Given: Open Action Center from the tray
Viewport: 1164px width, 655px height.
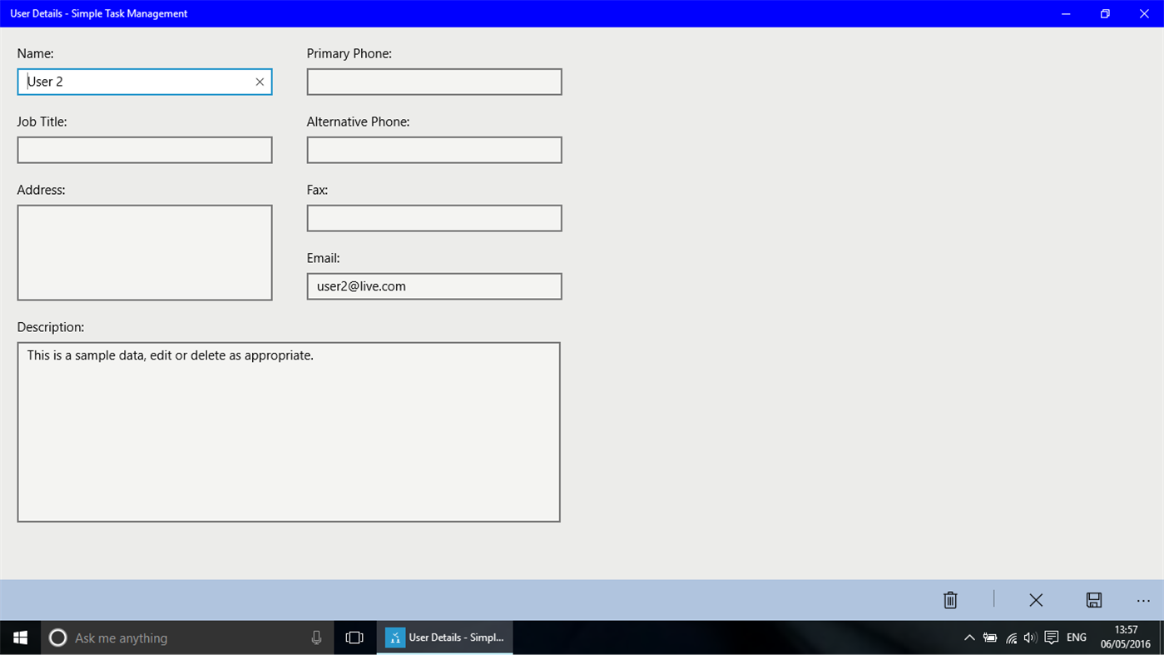Looking at the screenshot, I should [1049, 638].
